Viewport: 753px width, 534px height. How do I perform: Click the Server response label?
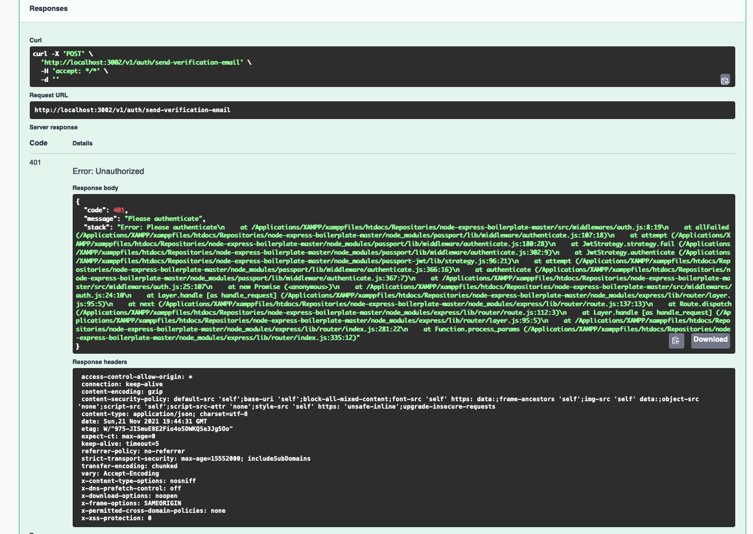point(53,127)
